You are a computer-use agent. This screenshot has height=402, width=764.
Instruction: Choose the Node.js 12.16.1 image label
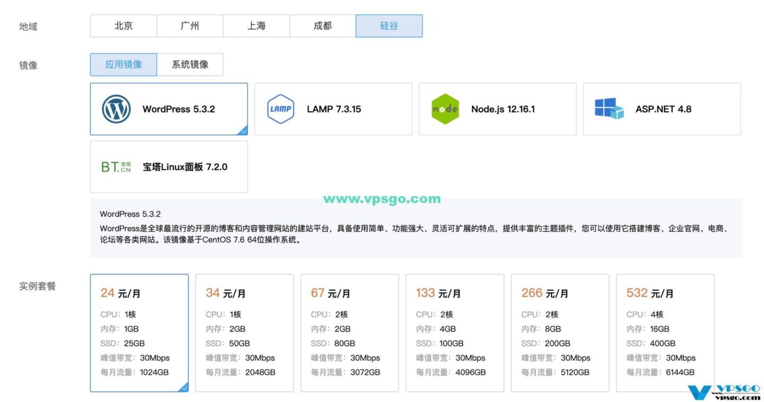503,109
